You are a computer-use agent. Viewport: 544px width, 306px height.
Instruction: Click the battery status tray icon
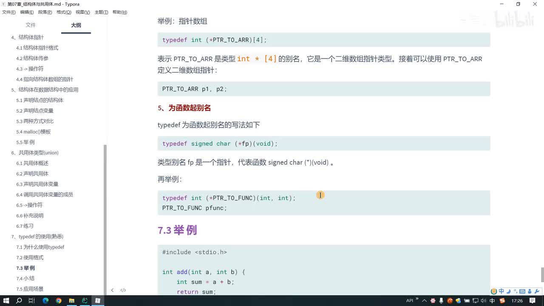(467, 300)
